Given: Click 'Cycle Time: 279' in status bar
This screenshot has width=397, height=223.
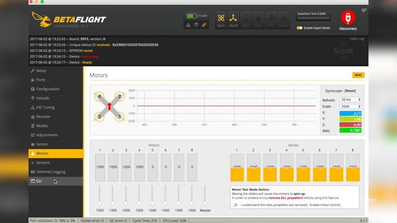Looking at the screenshot, I should [145, 221].
